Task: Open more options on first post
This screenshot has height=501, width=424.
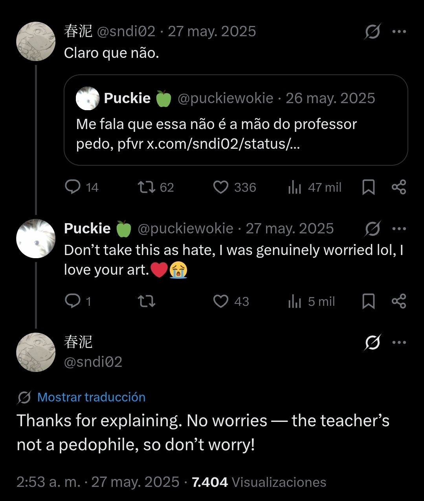Action: pos(399,31)
